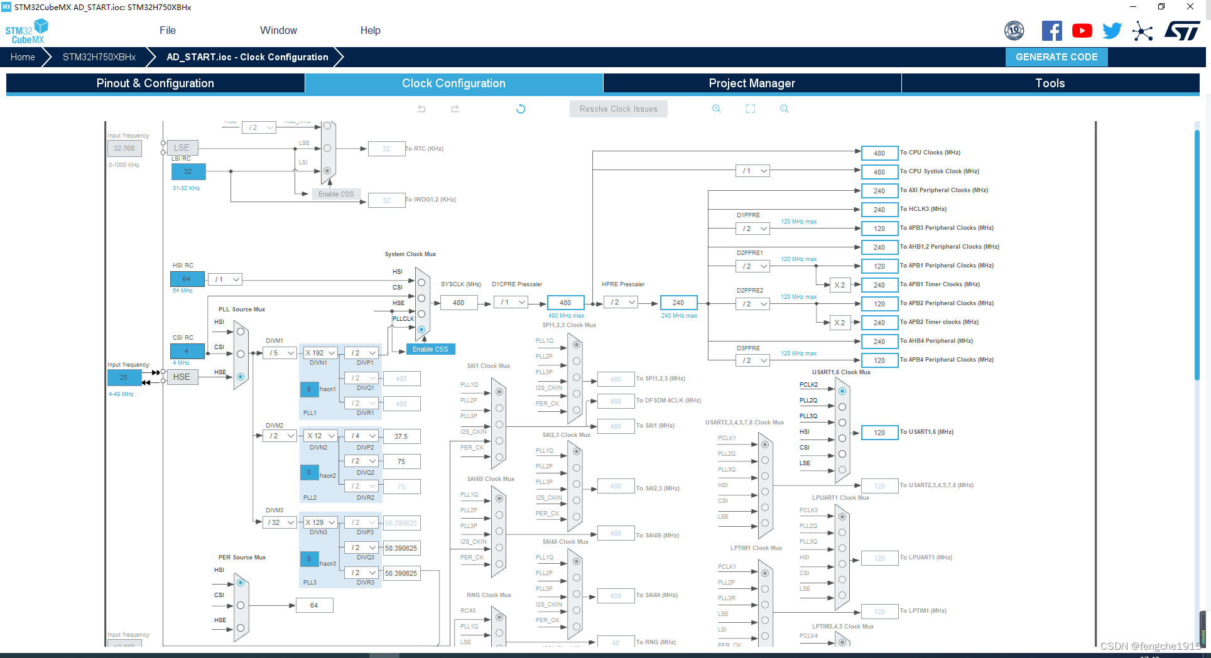Select PLL1Q in SPI1,2,3 Clock Mux

point(577,345)
